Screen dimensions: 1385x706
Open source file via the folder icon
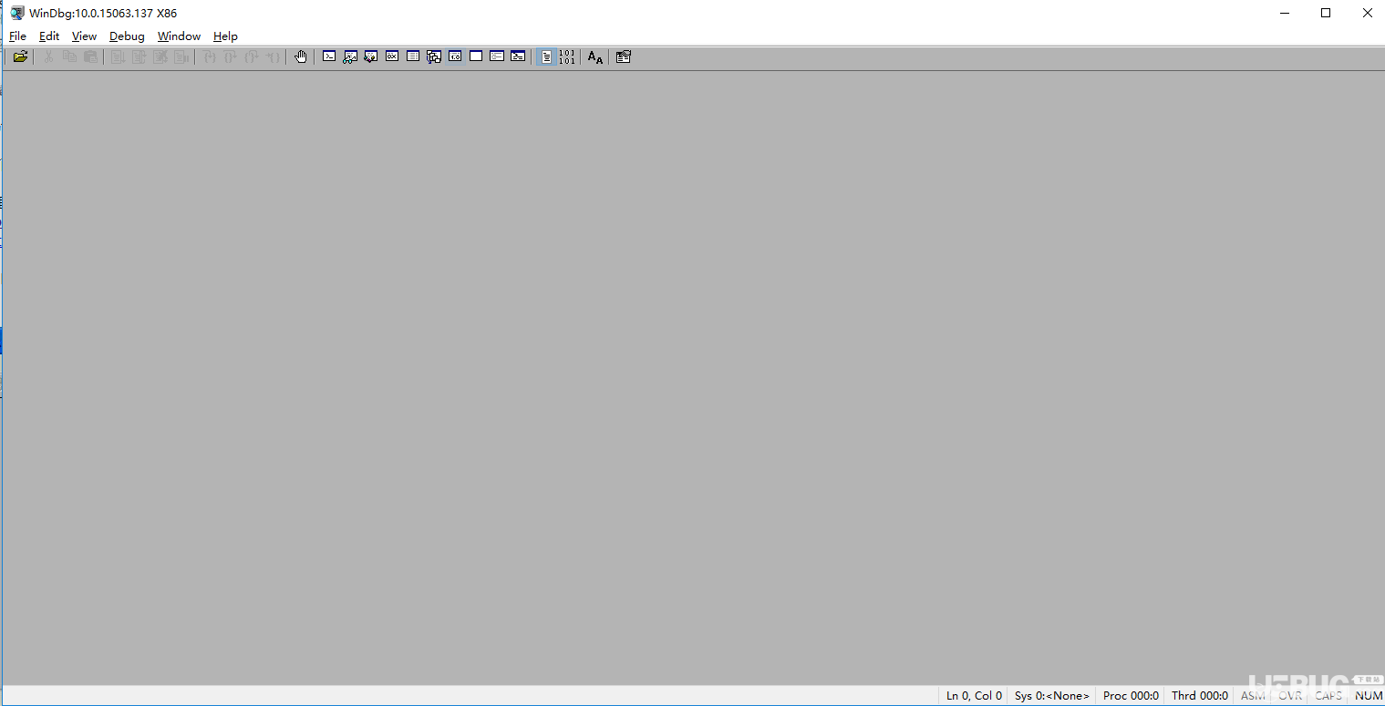(20, 56)
